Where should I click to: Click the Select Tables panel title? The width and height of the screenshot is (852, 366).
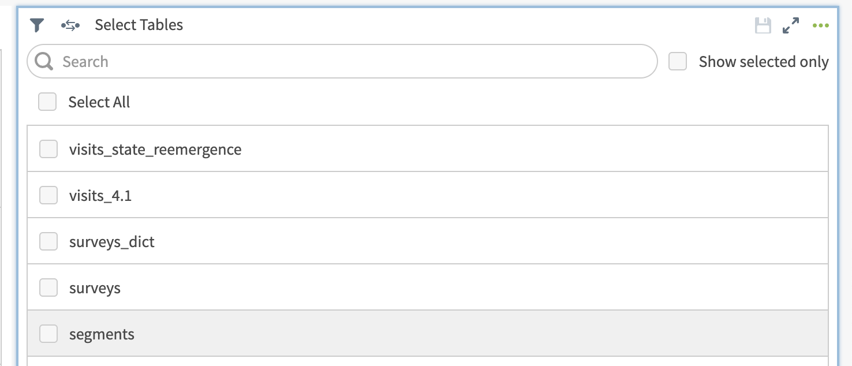(139, 25)
